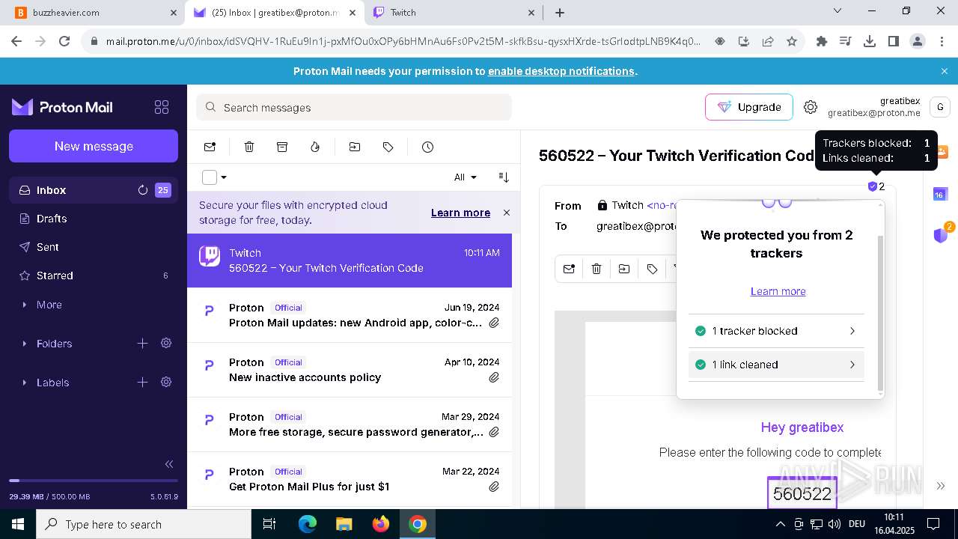The width and height of the screenshot is (958, 539).
Task: Open Proton Mail updates Android app email
Action: [x=350, y=315]
